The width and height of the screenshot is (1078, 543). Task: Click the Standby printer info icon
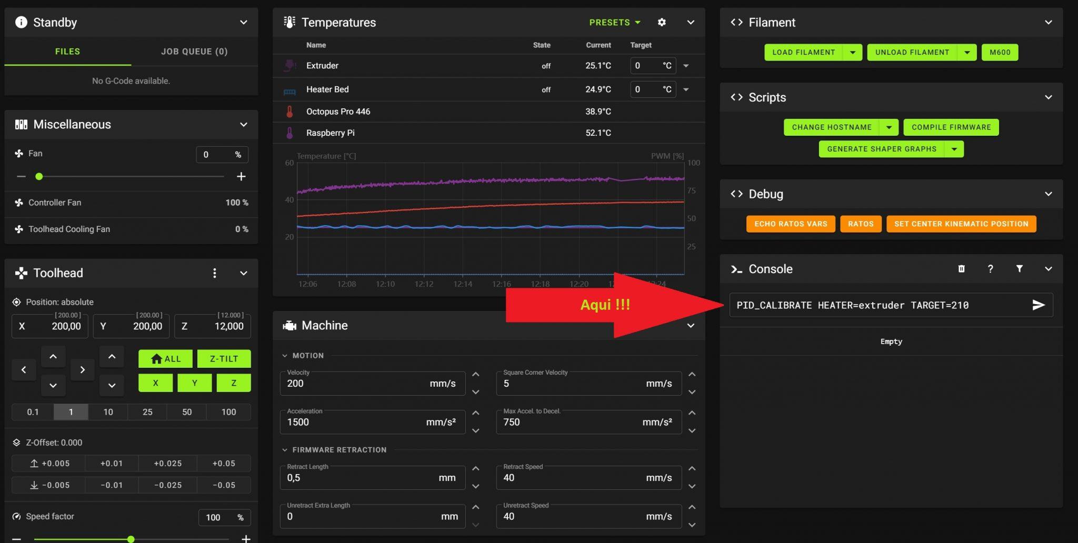[x=21, y=22]
